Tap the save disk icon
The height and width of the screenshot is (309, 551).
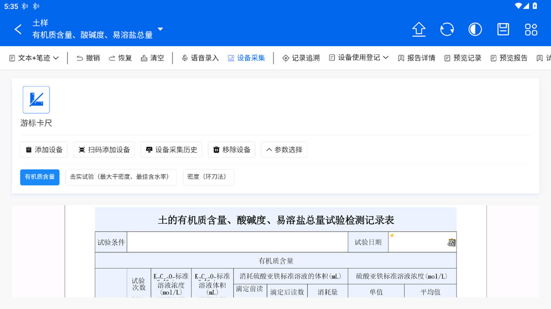click(503, 29)
